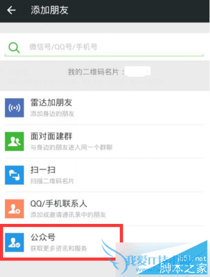Tap the 添加朋友 header title

click(49, 10)
